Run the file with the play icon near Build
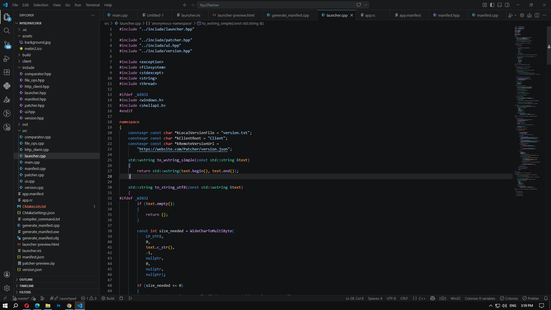 (x=131, y=298)
